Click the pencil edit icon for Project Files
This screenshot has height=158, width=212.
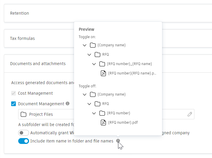[190, 114]
